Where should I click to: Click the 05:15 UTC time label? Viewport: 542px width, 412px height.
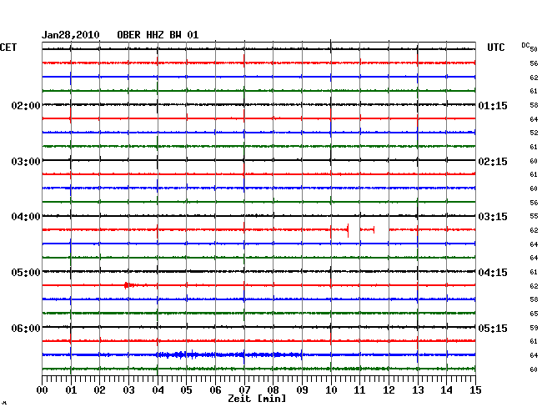493,328
